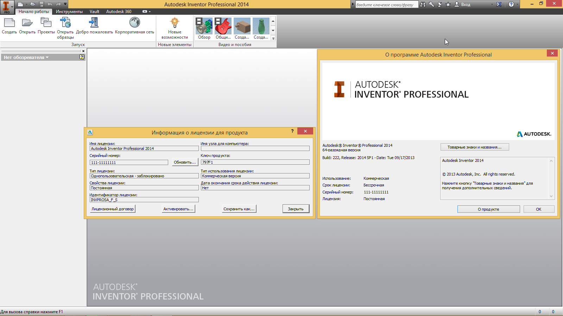This screenshot has width=563, height=316.
Task: Click the О продукте button in About dialog
Action: coord(488,209)
